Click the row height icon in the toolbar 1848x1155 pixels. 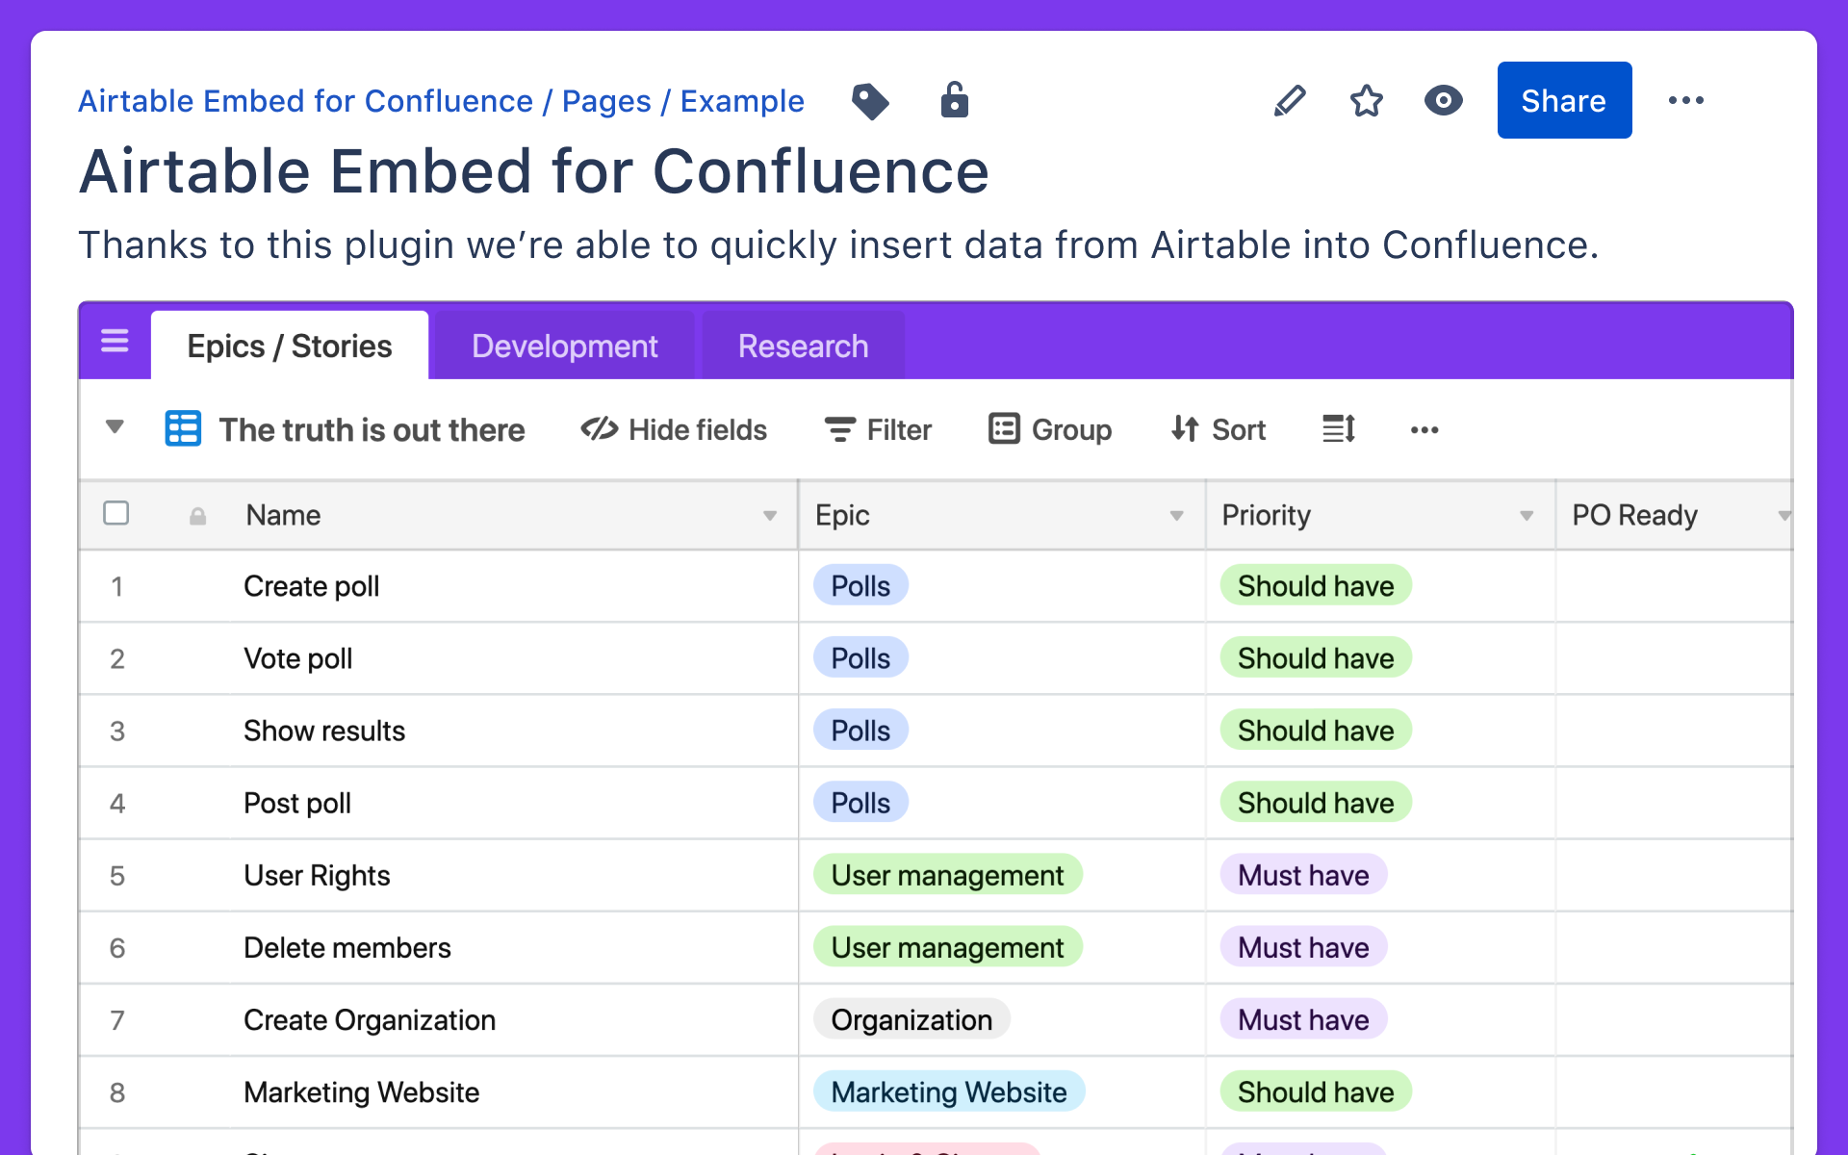pyautogui.click(x=1338, y=430)
